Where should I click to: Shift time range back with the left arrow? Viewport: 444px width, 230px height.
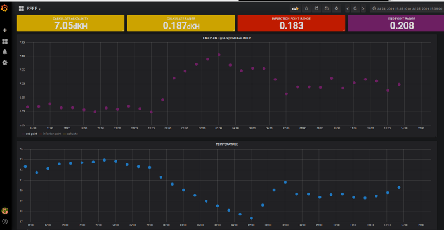(348, 9)
